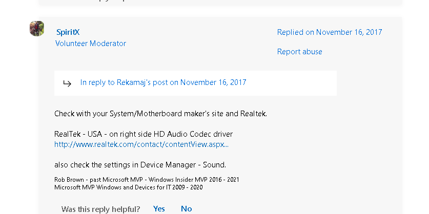The height and width of the screenshot is (214, 429).
Task: Go to Rekamaj's post being replied to
Action: click(163, 82)
